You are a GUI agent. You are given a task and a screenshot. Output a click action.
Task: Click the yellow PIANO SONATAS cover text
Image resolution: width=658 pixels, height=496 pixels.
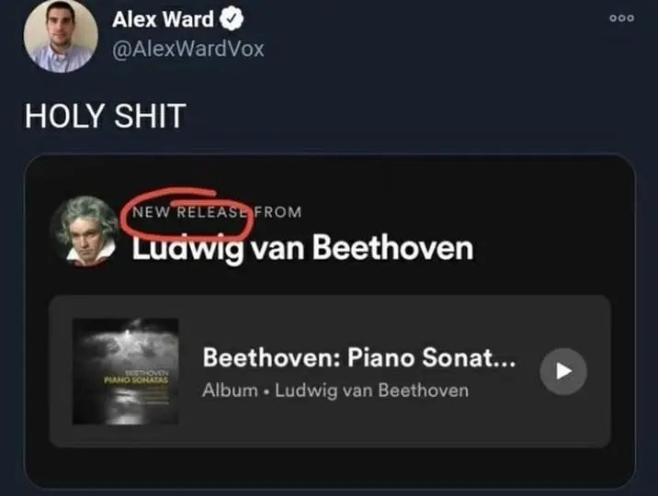point(136,380)
